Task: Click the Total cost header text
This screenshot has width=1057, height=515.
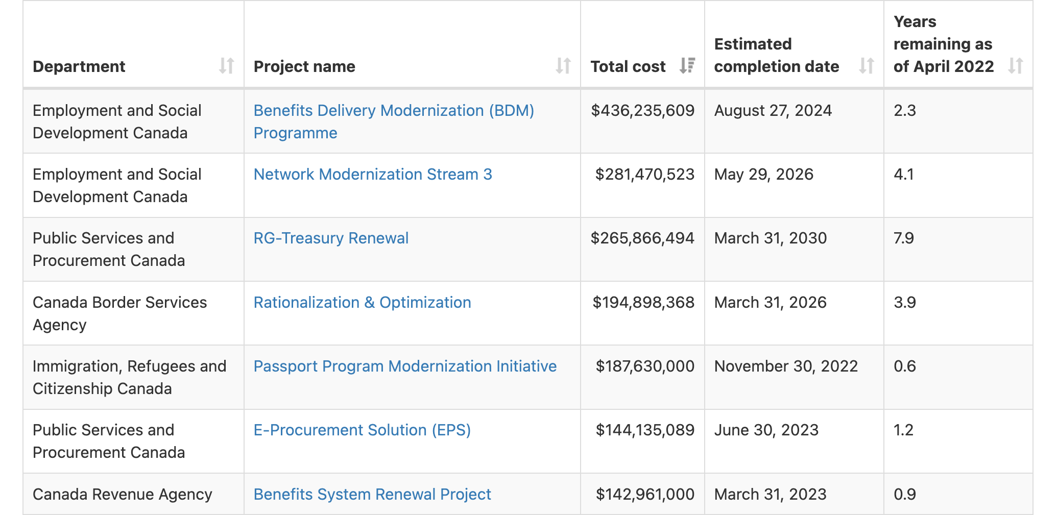Action: click(x=628, y=66)
